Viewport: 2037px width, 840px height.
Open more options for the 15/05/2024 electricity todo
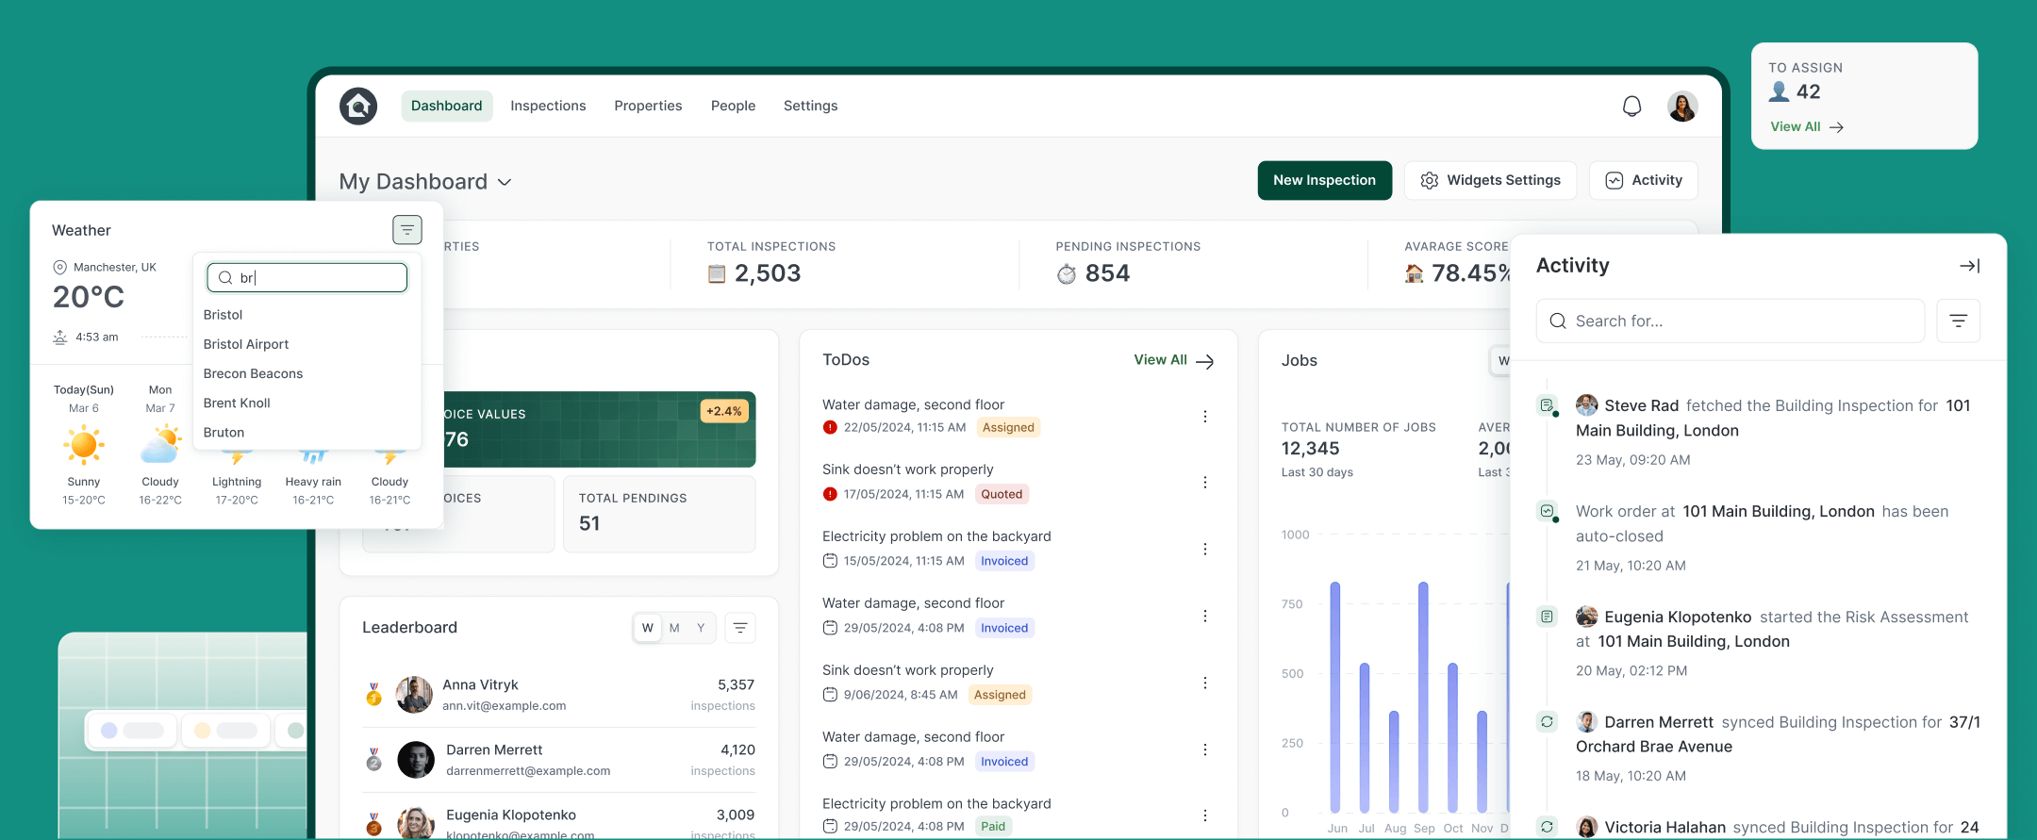[x=1204, y=549]
